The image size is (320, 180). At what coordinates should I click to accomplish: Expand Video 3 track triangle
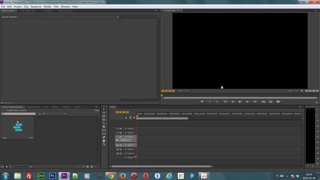point(125,128)
